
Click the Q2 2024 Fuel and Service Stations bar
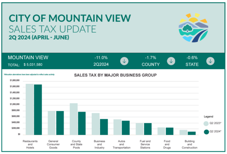tap(148, 129)
